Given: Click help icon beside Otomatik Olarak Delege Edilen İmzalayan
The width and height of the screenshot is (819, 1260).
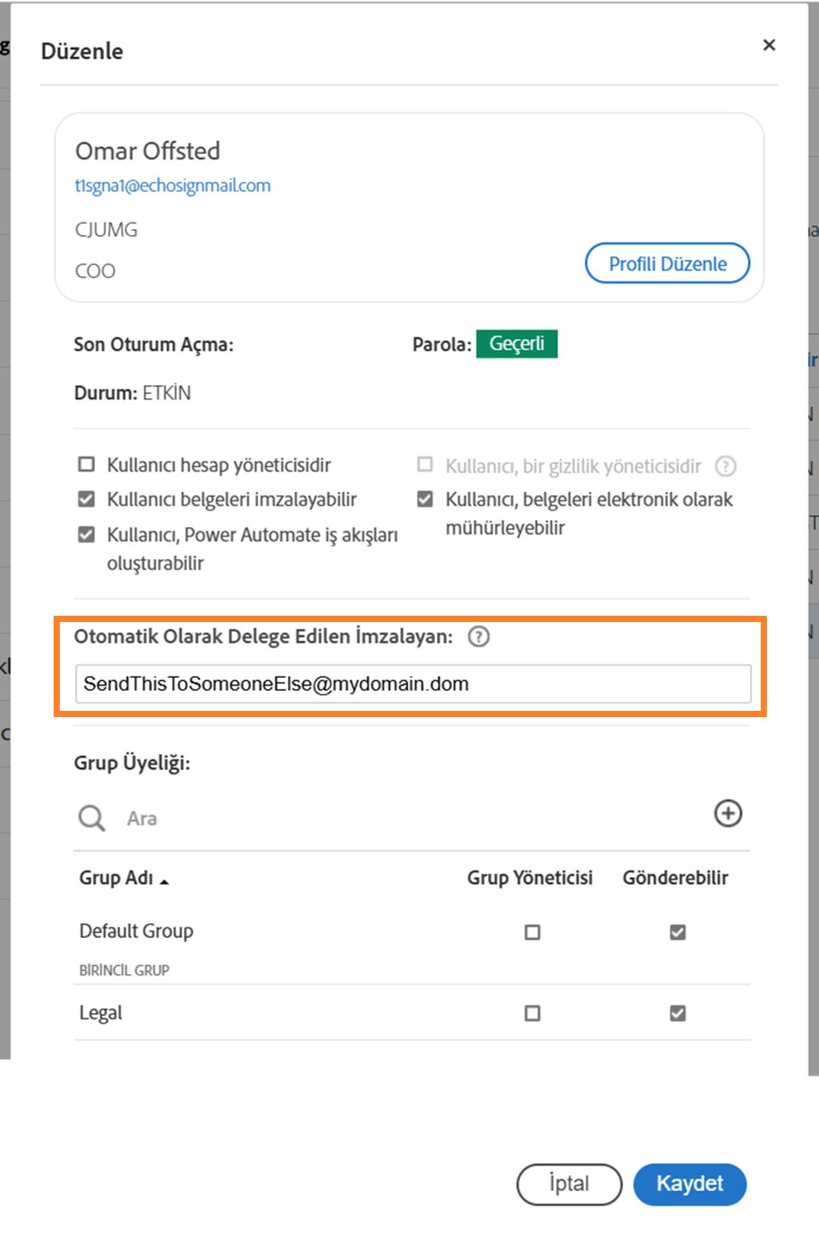Looking at the screenshot, I should pyautogui.click(x=479, y=637).
